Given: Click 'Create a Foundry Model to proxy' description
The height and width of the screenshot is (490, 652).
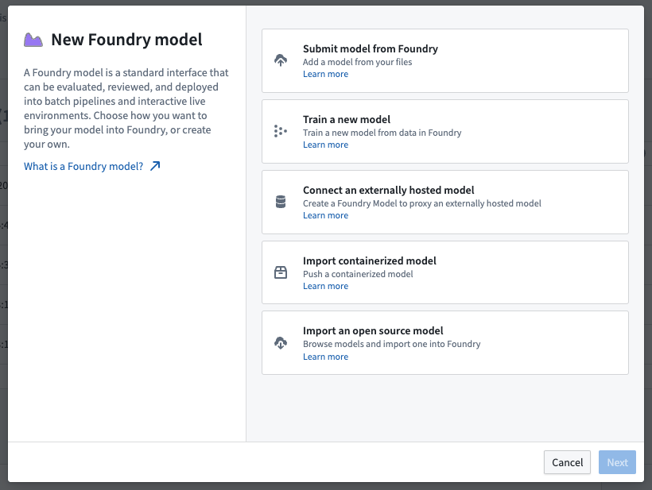Looking at the screenshot, I should pyautogui.click(x=421, y=203).
